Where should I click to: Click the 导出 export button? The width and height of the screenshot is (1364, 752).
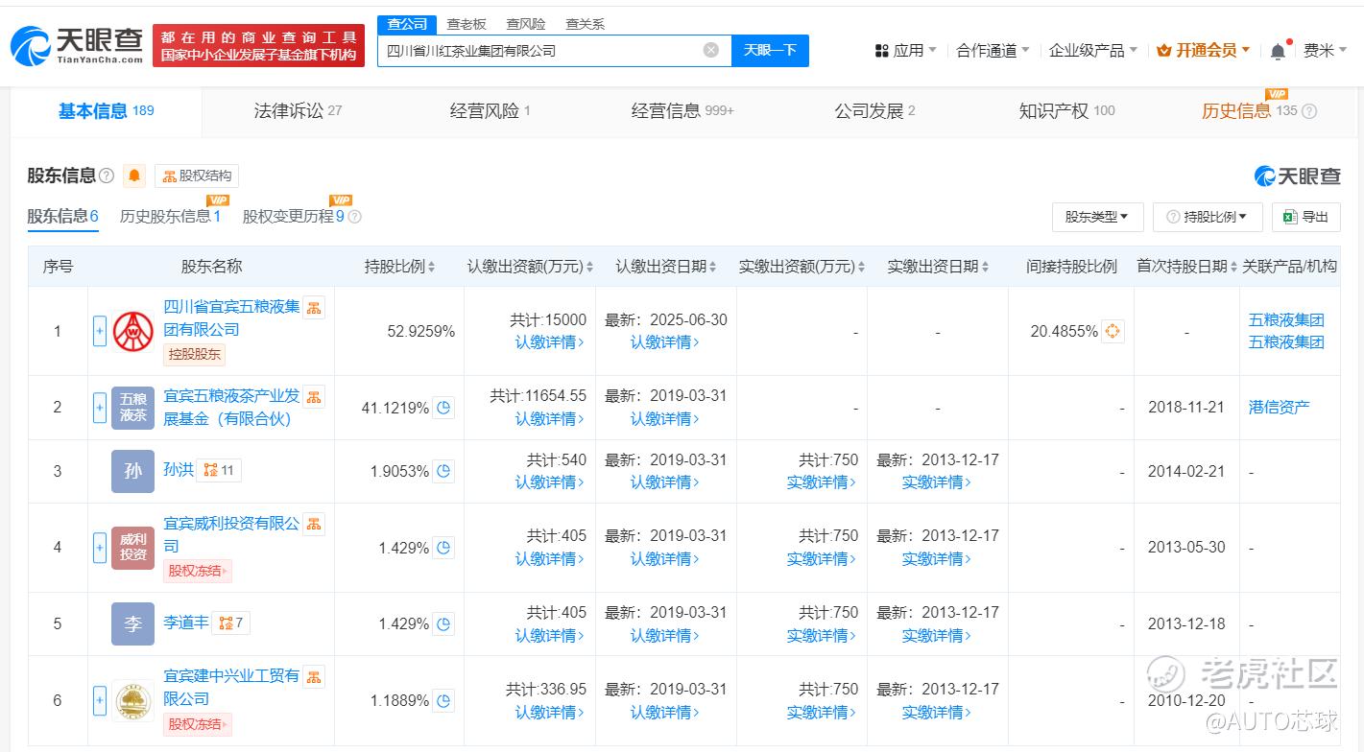point(1305,217)
